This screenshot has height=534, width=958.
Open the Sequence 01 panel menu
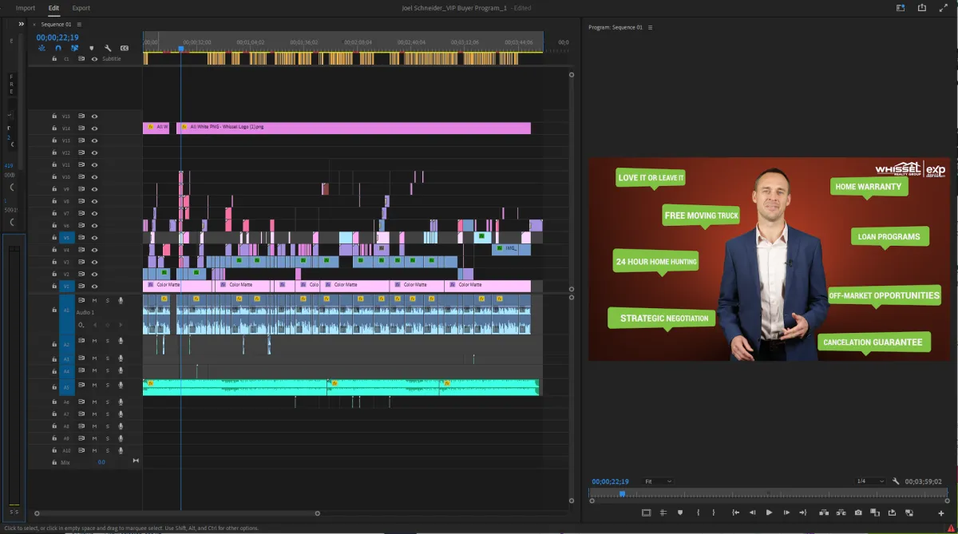coord(78,25)
